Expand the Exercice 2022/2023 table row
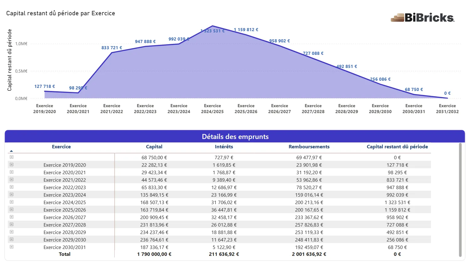Image resolution: width=466 pixels, height=263 pixels. tap(12, 187)
